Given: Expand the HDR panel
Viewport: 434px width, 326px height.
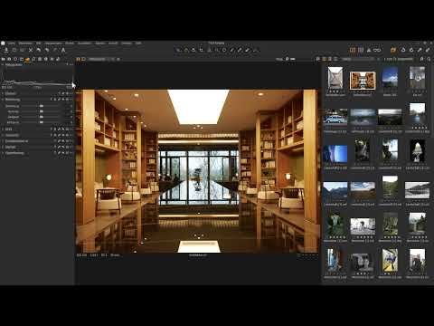Looking at the screenshot, I should pos(3,129).
